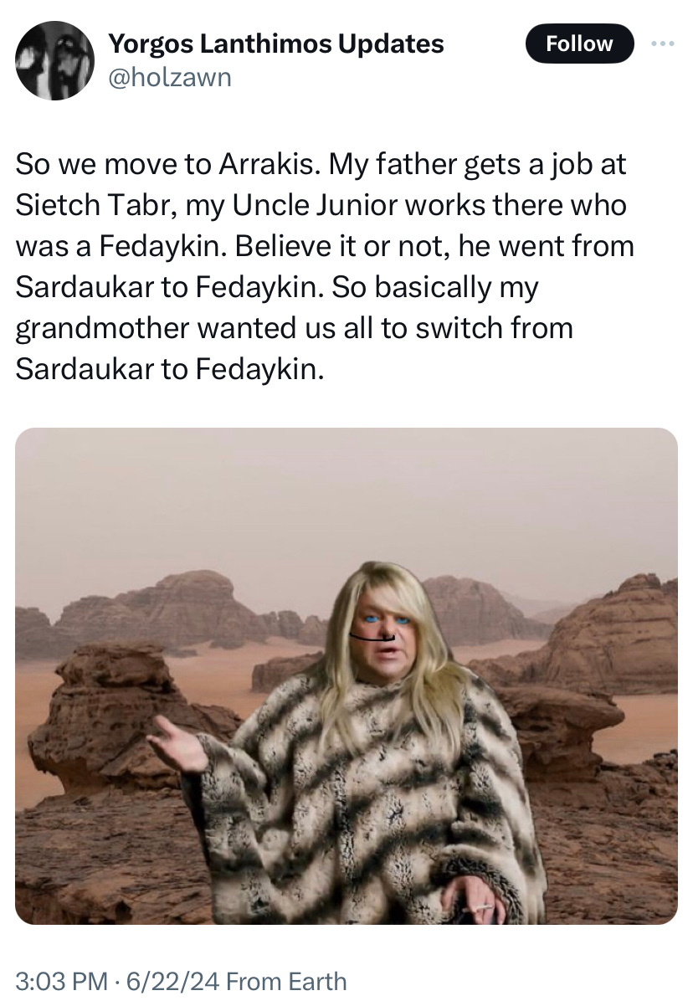Tap the tweet text paragraph
Viewport: 693px width, 1006px height.
pos(325,267)
